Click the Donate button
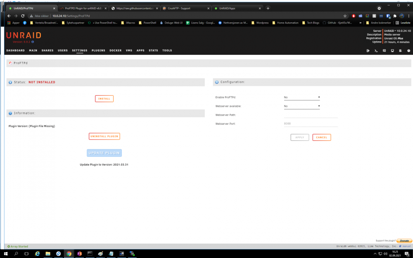 404,241
